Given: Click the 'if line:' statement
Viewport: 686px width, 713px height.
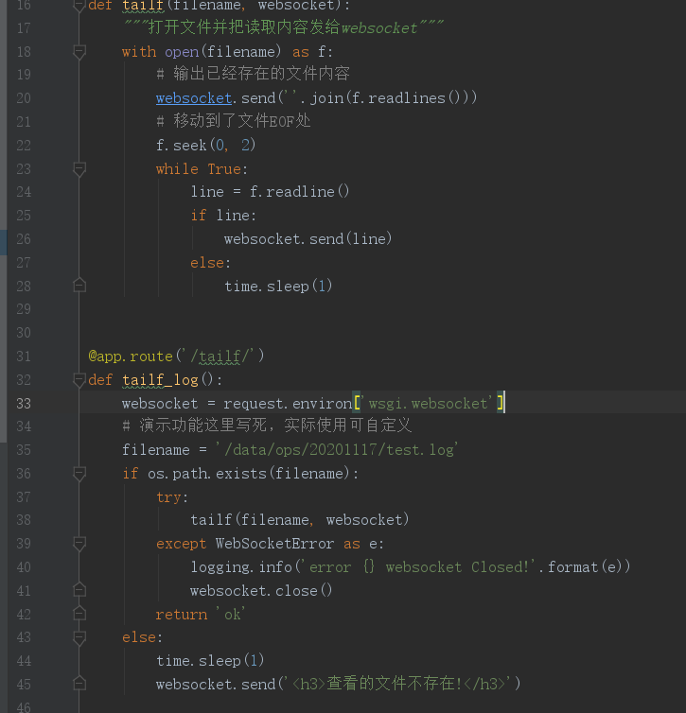Looking at the screenshot, I should (x=223, y=216).
